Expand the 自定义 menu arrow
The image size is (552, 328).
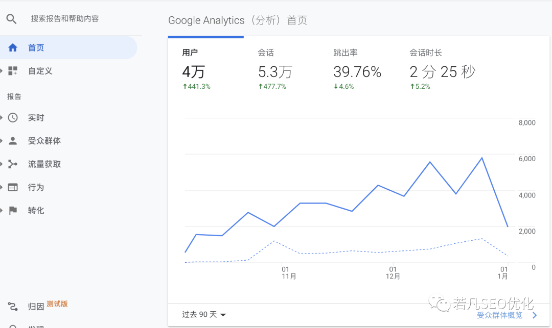coord(2,71)
